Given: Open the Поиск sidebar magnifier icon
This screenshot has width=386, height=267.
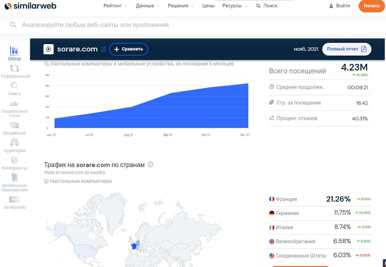Looking at the screenshot, I should coord(15,85).
